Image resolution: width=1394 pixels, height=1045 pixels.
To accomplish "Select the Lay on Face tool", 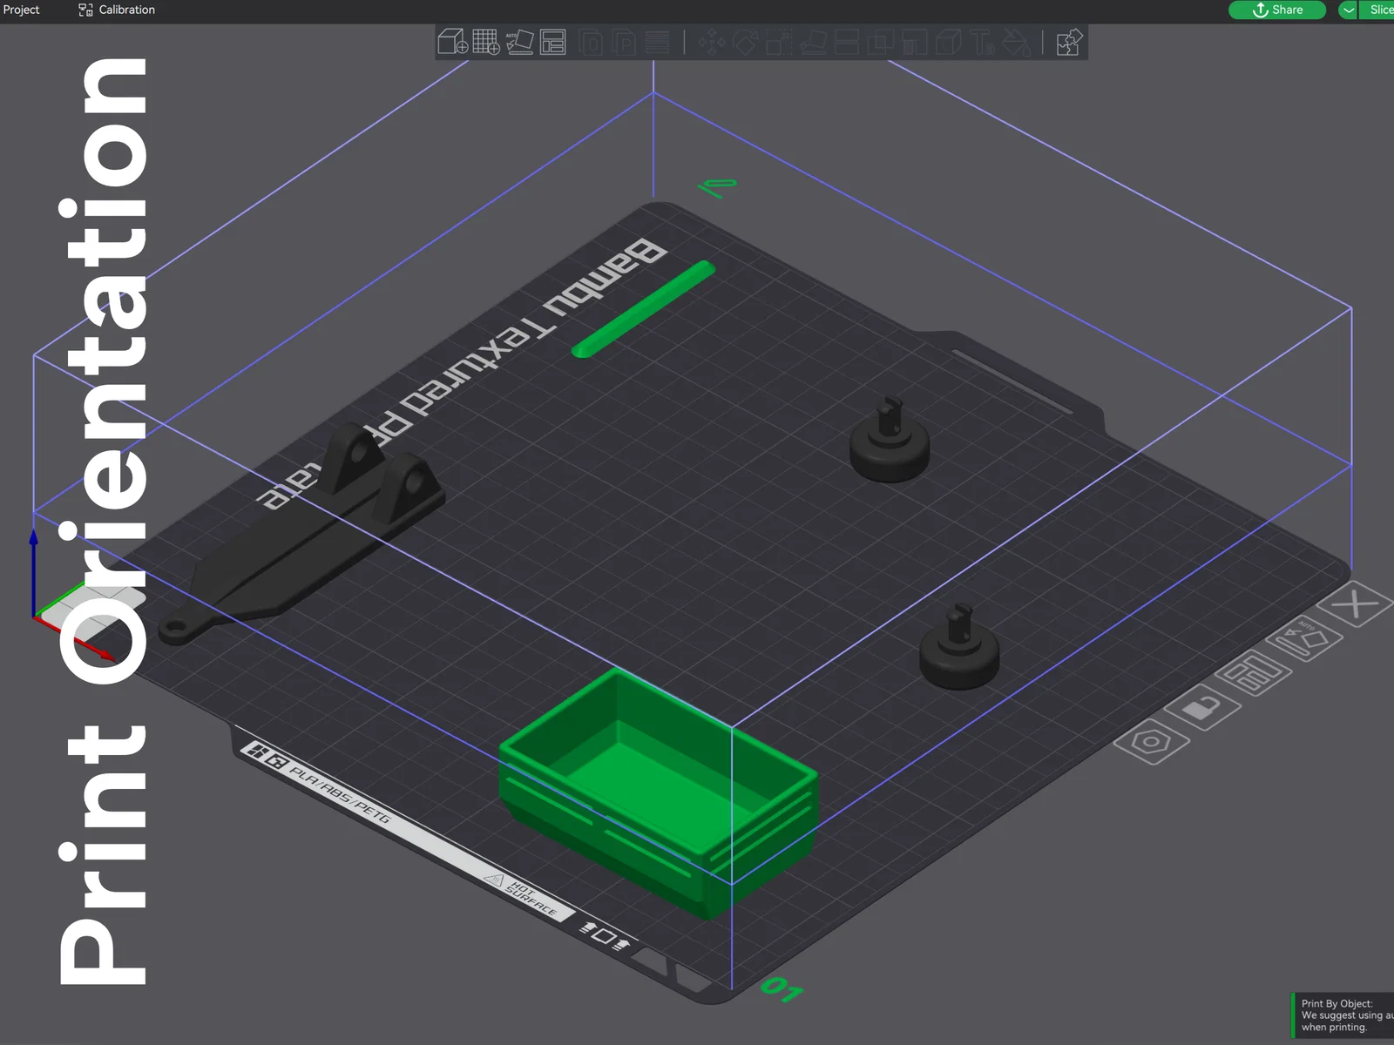I will [813, 42].
